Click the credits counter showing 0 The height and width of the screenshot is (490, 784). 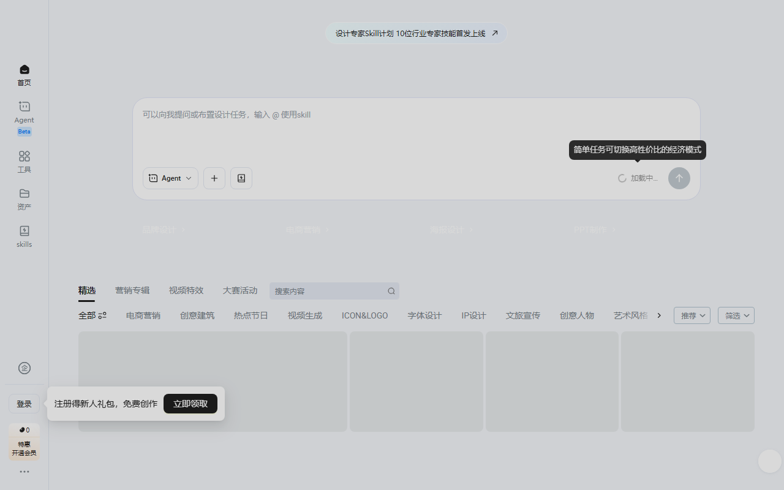tap(24, 430)
